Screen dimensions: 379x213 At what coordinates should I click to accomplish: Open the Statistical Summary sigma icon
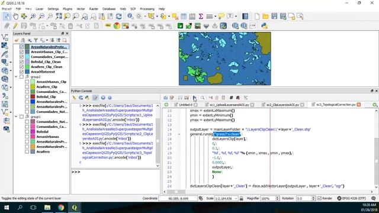(x=201, y=17)
